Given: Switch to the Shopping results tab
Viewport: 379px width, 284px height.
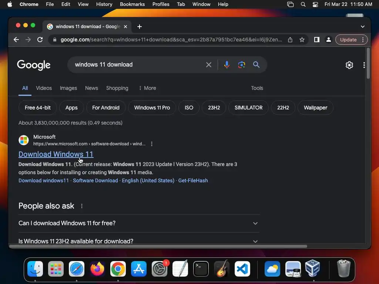Looking at the screenshot, I should tap(117, 88).
